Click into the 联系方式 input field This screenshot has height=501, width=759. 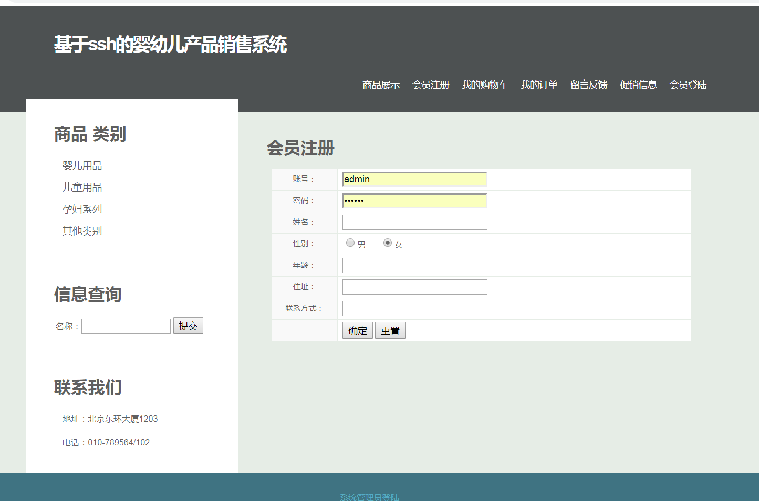[415, 308]
